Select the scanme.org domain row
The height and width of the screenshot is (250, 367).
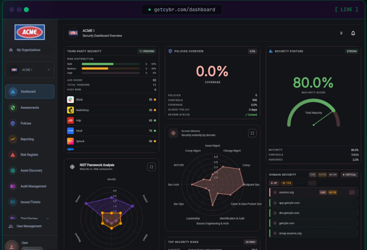click(x=314, y=192)
